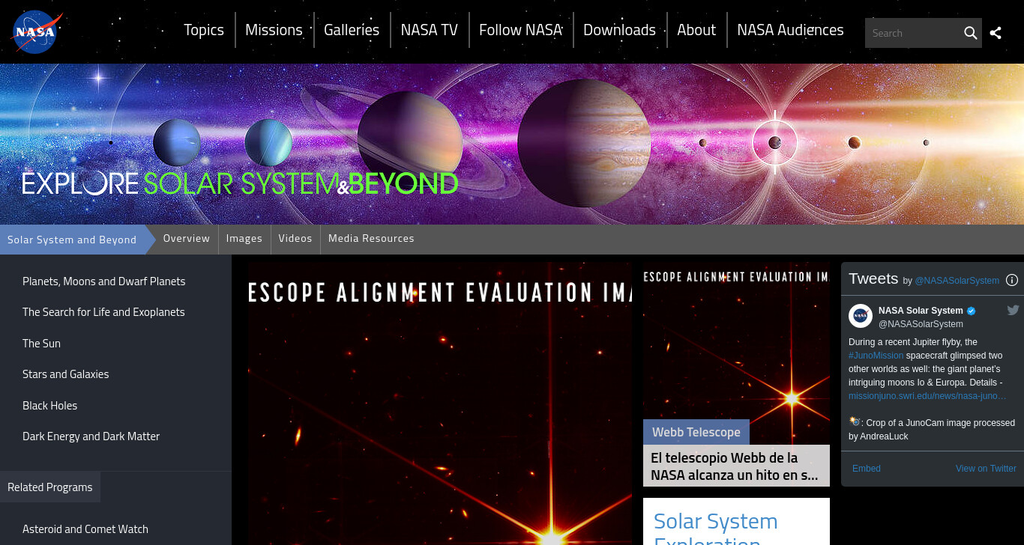This screenshot has height=545, width=1024.
Task: Open Dark Energy and Dark Matter
Action: pos(91,436)
